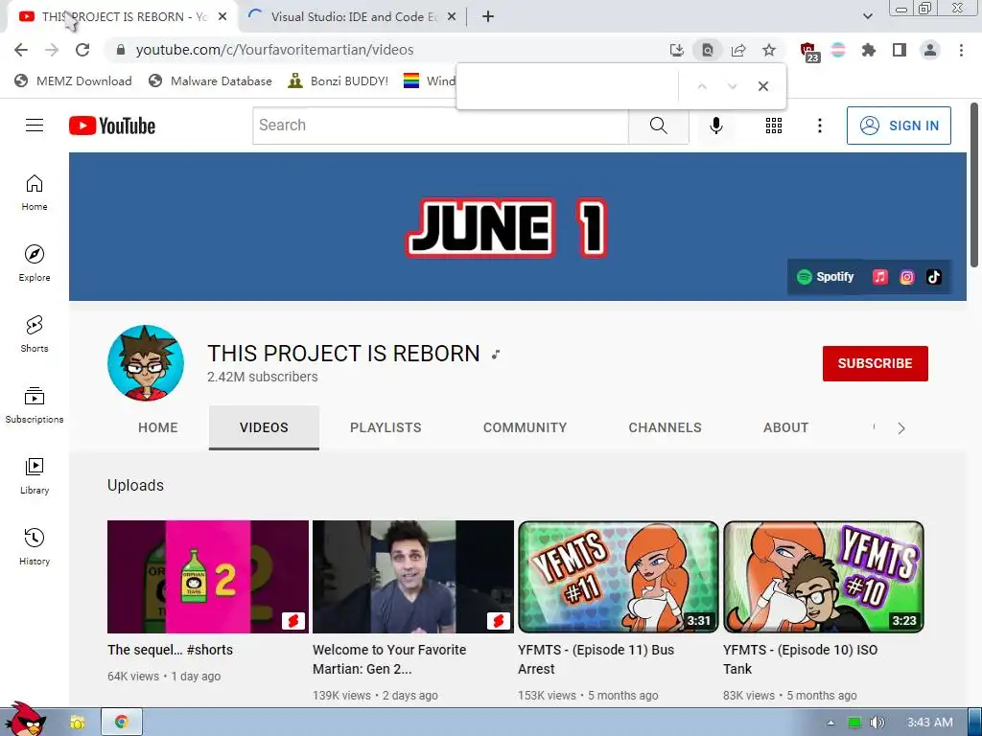Click the striped extension icon next to uBlock

(x=838, y=50)
